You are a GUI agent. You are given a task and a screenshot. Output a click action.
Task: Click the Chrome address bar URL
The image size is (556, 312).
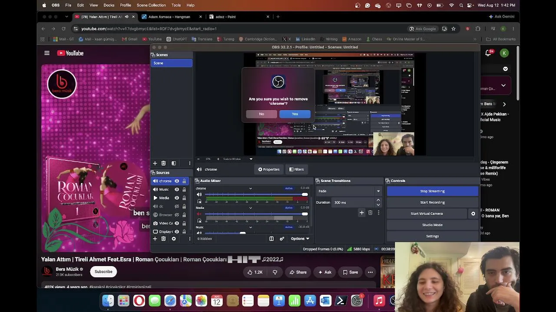[x=149, y=29]
